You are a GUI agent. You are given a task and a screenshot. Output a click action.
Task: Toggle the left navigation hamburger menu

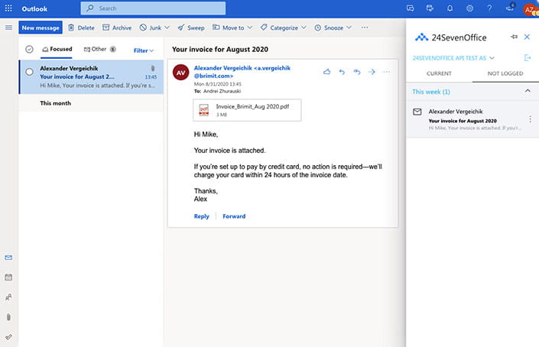click(x=8, y=28)
